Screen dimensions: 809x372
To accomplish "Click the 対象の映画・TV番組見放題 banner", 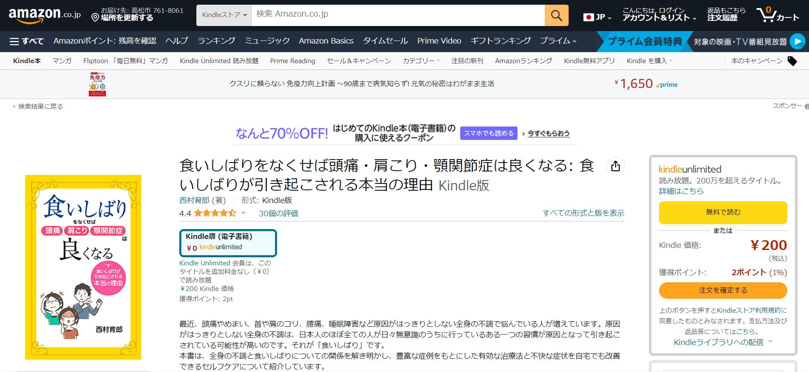I will point(740,42).
